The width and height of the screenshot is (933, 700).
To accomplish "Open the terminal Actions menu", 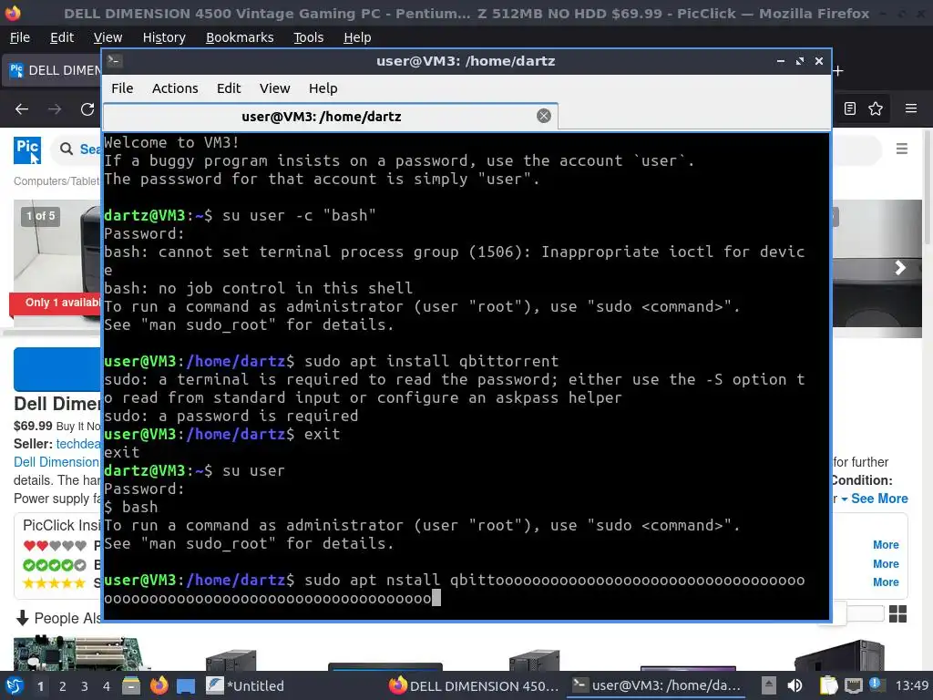I will tap(175, 88).
